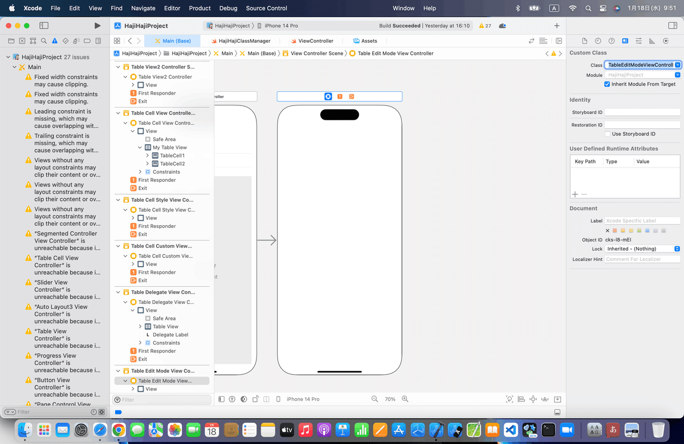Open the Module dropdown arrow
The image size is (684, 444).
pyautogui.click(x=677, y=75)
